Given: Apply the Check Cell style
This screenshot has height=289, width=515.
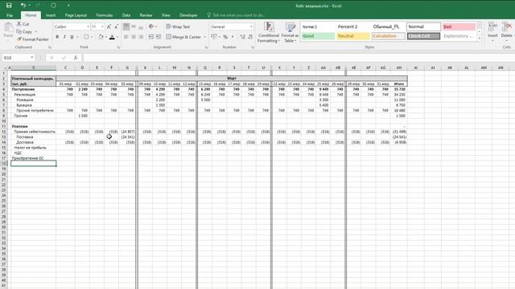Looking at the screenshot, I should click(423, 36).
